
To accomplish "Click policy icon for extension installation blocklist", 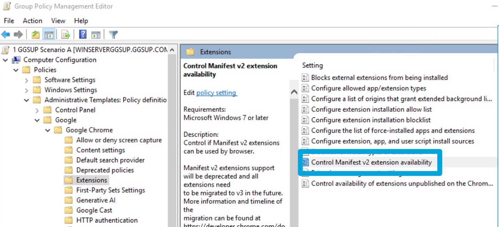I will (305, 120).
